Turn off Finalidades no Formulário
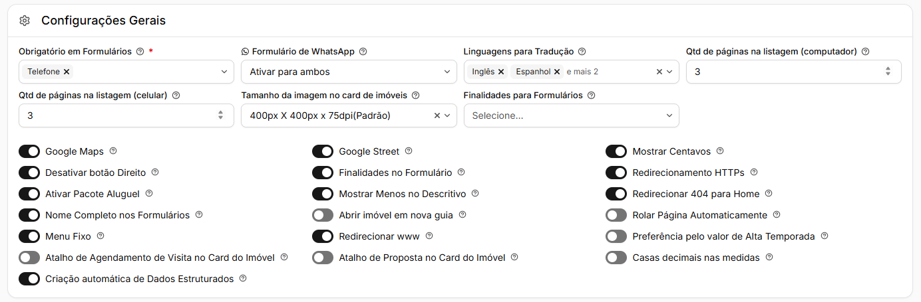This screenshot has height=302, width=921. (x=323, y=173)
